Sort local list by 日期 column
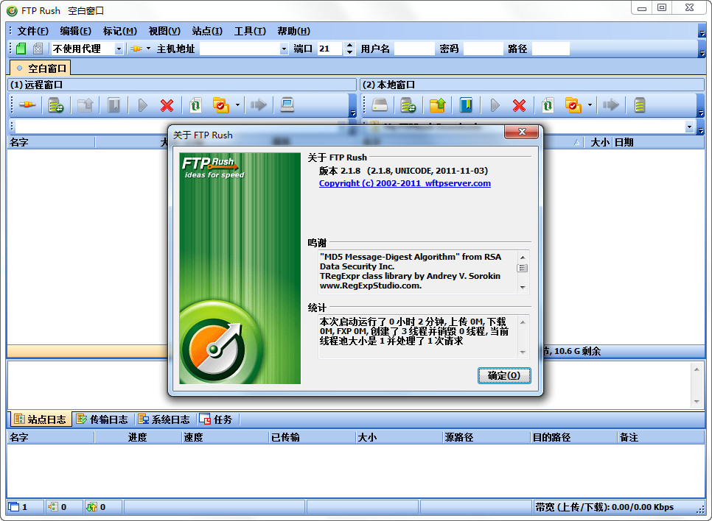Screen dimensions: 712x521 click(658, 142)
